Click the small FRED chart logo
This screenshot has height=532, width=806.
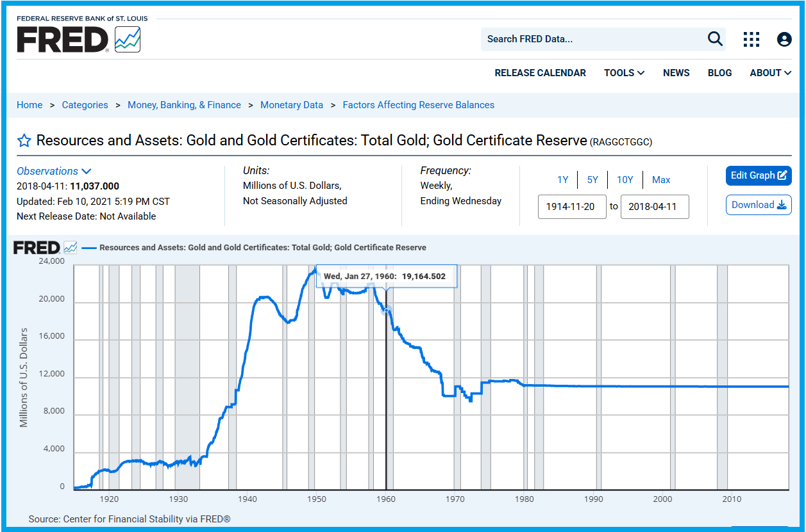pos(45,248)
